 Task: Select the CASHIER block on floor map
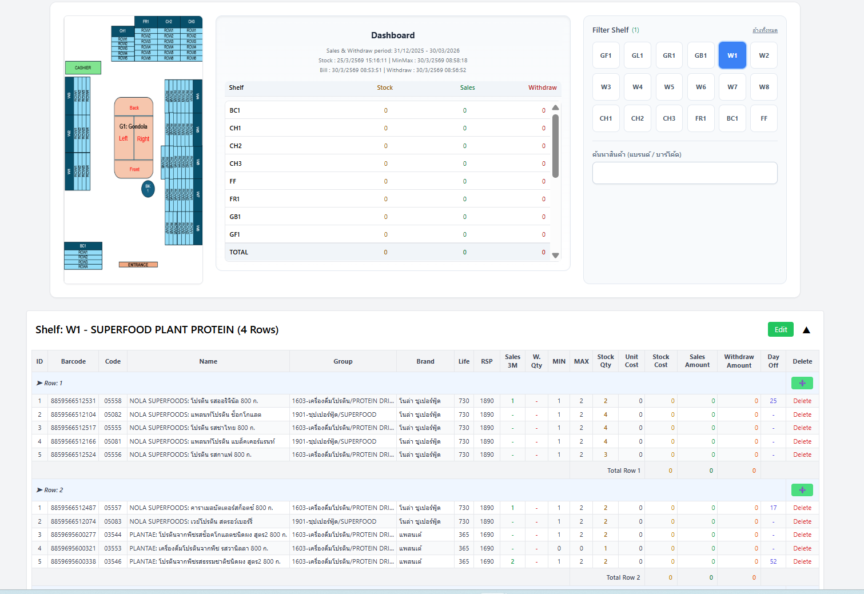(x=83, y=67)
